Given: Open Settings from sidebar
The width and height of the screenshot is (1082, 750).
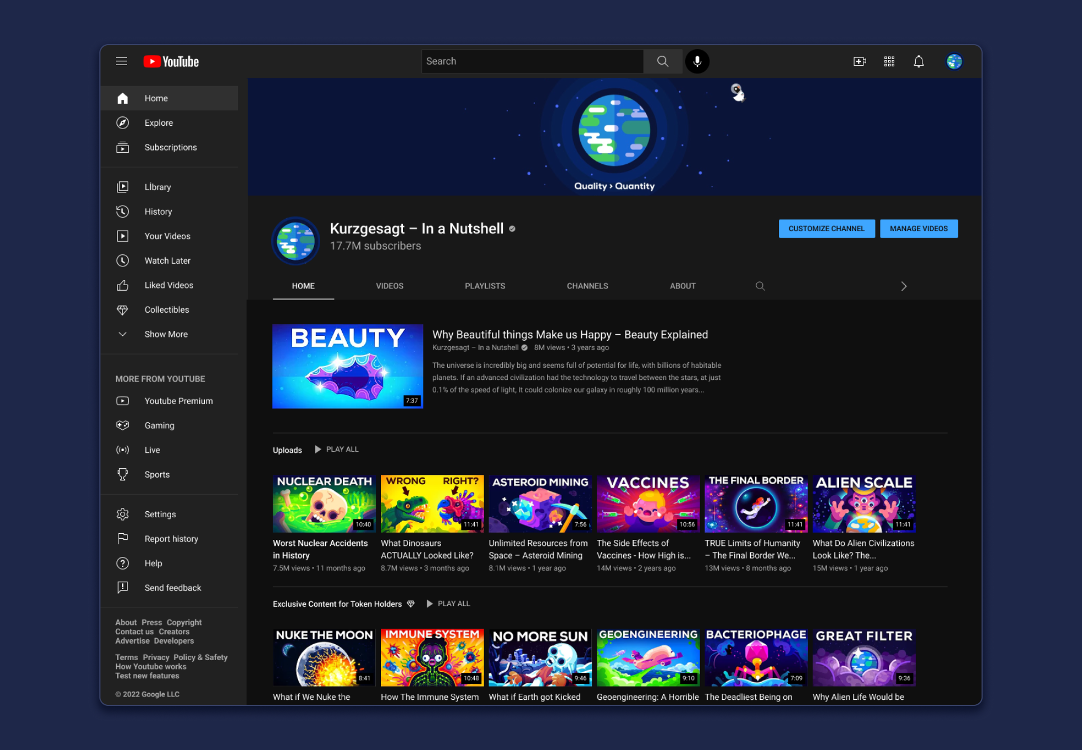Looking at the screenshot, I should pyautogui.click(x=169, y=514).
